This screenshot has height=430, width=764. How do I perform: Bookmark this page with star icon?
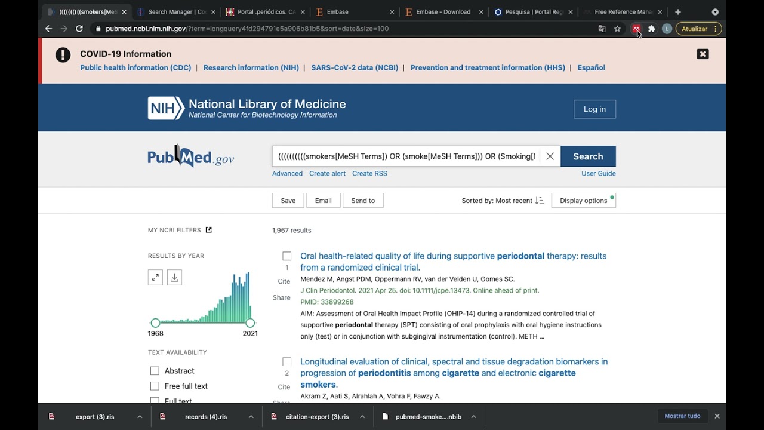617,29
